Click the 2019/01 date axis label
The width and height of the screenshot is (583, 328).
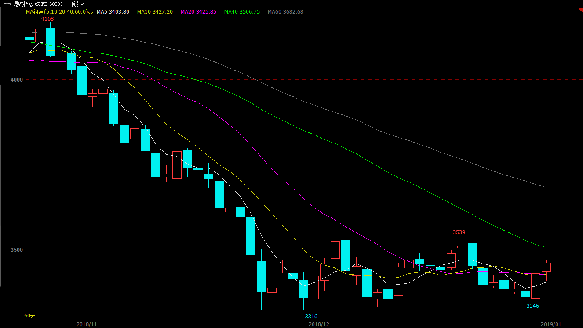click(x=551, y=324)
